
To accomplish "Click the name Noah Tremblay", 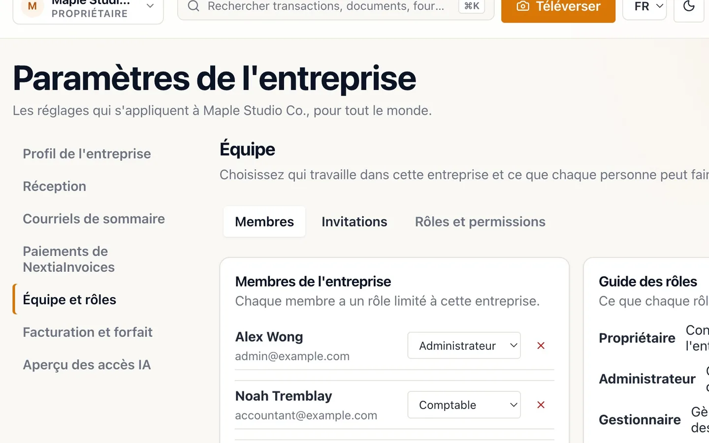I will [x=284, y=396].
